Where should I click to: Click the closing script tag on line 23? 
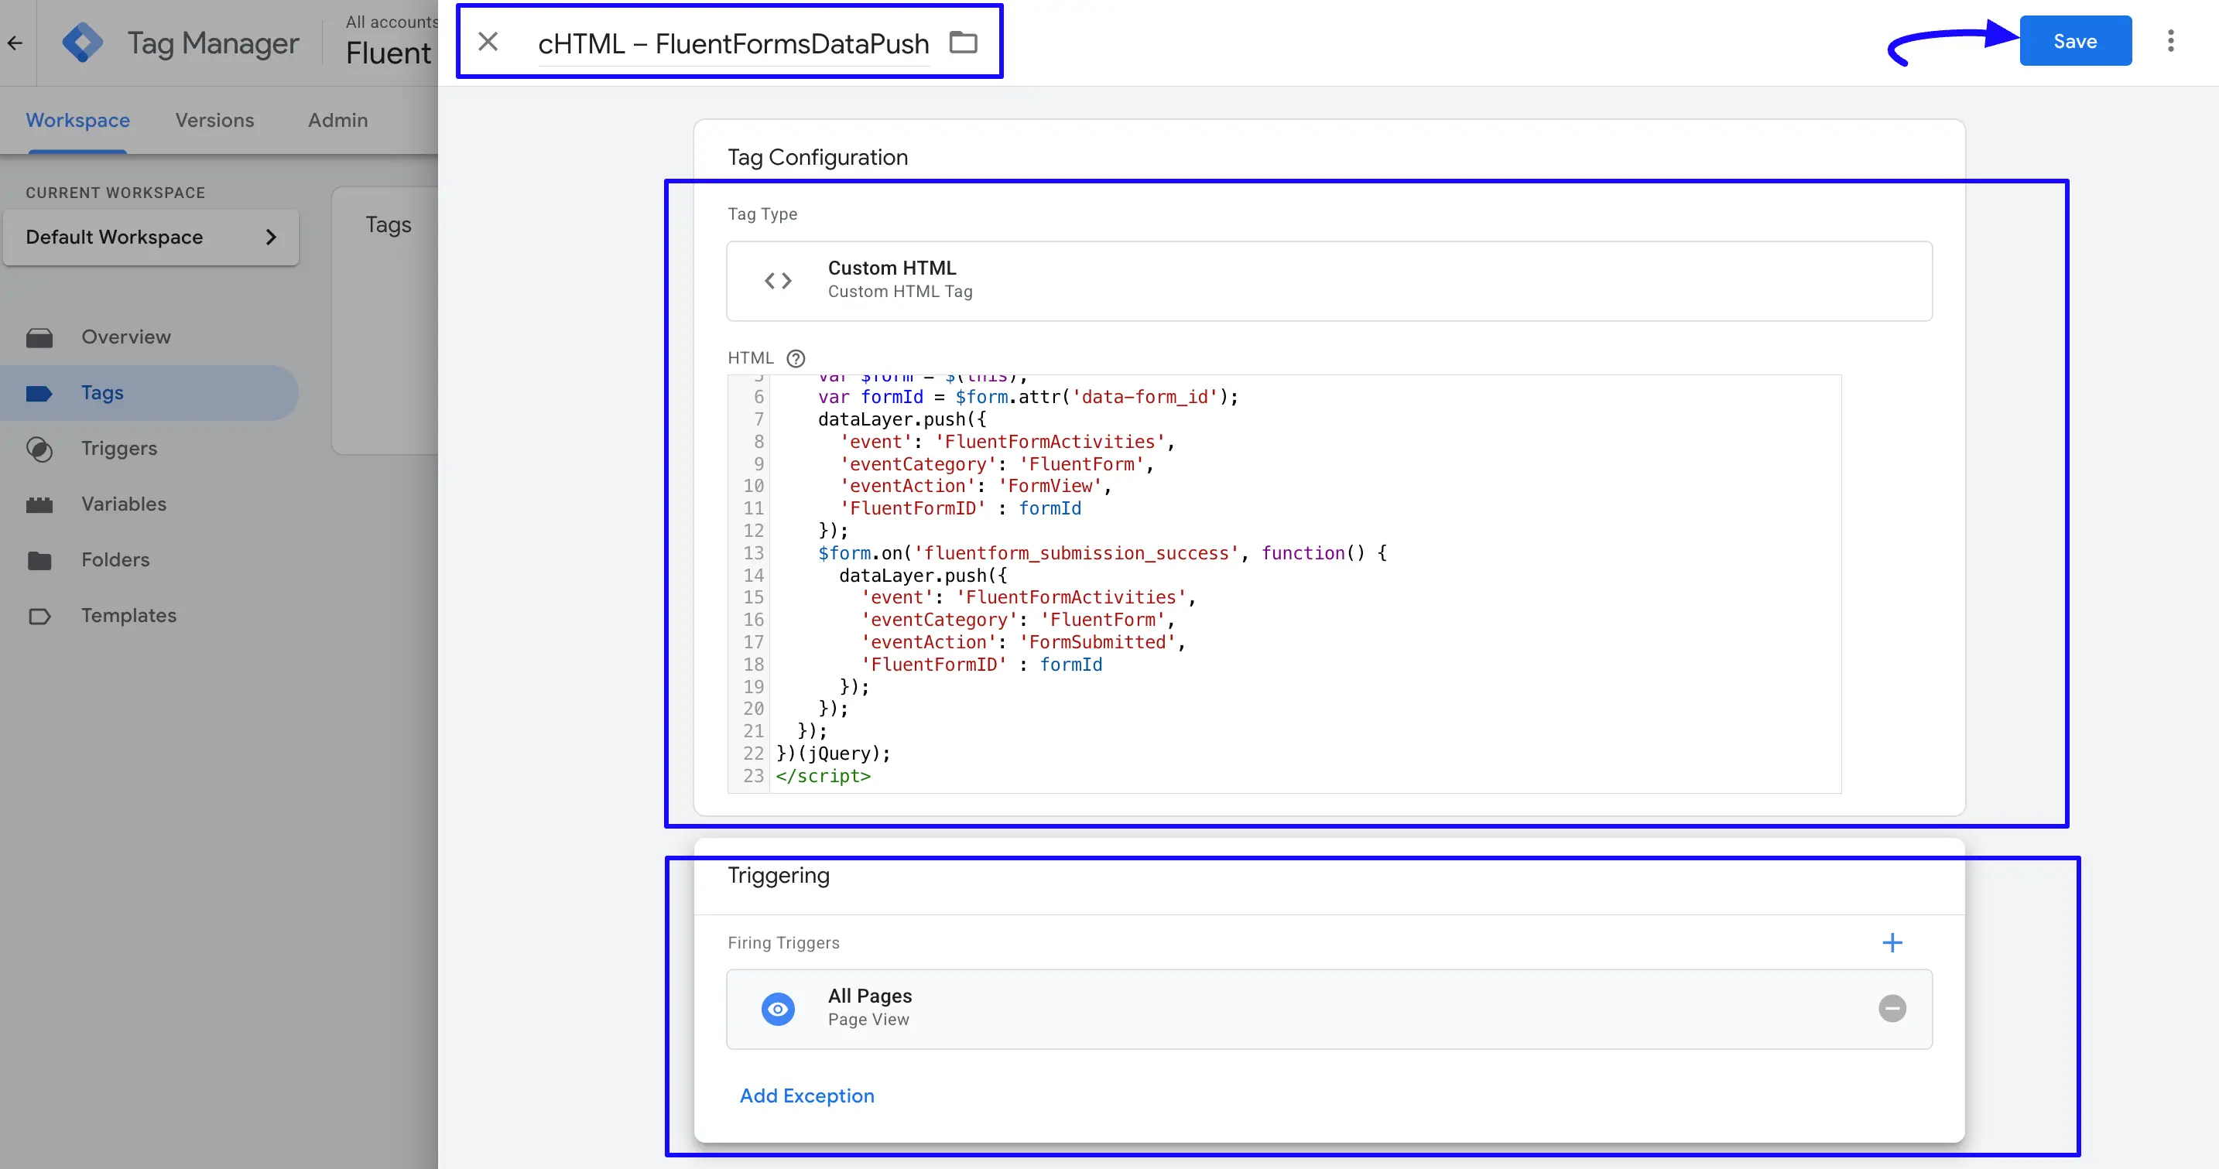pos(823,776)
